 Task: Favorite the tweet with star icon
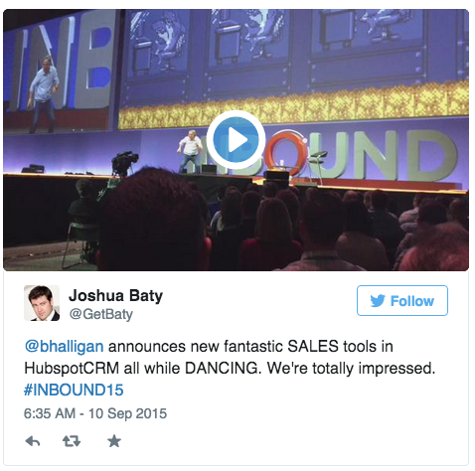pyautogui.click(x=114, y=441)
